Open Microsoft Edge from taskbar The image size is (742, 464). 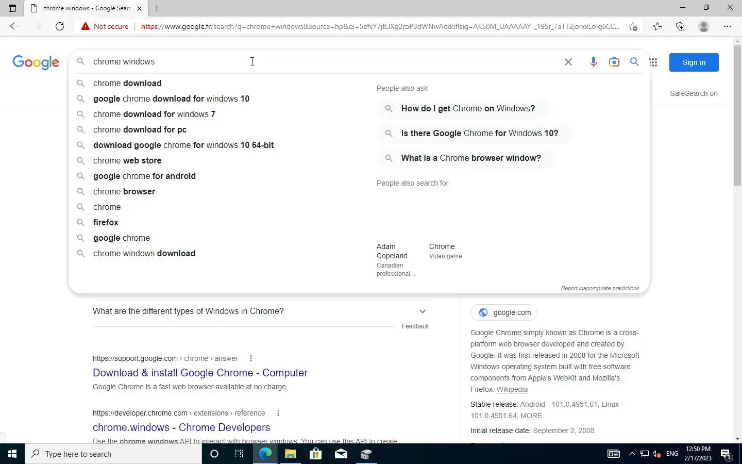pos(265,454)
